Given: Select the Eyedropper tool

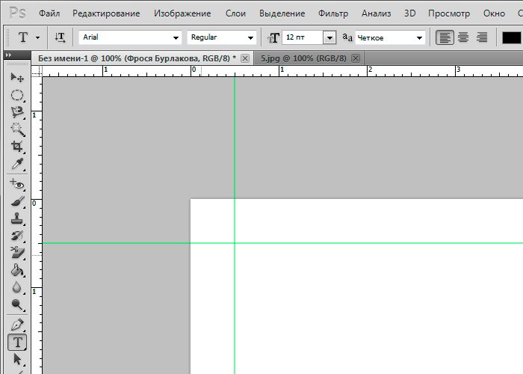Looking at the screenshot, I should [17, 165].
